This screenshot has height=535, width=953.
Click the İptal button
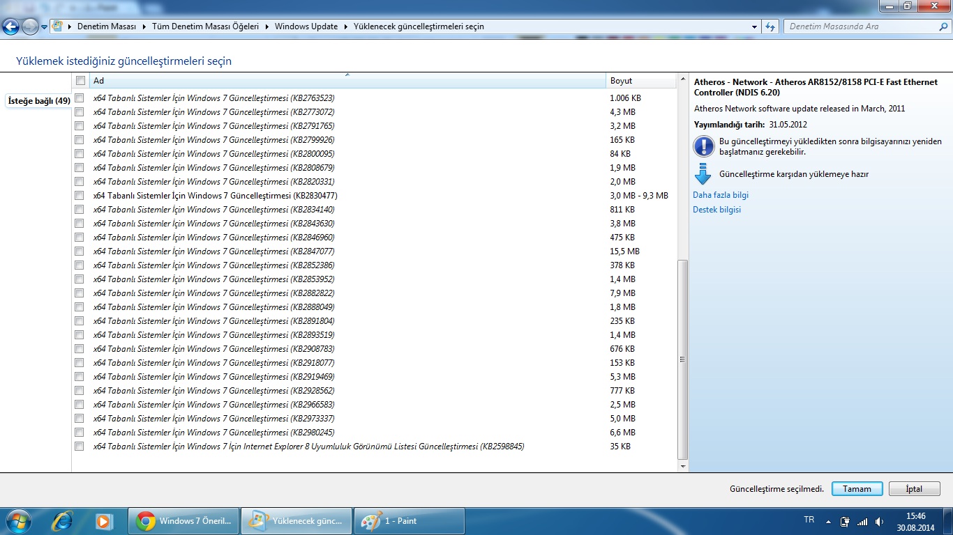click(915, 489)
